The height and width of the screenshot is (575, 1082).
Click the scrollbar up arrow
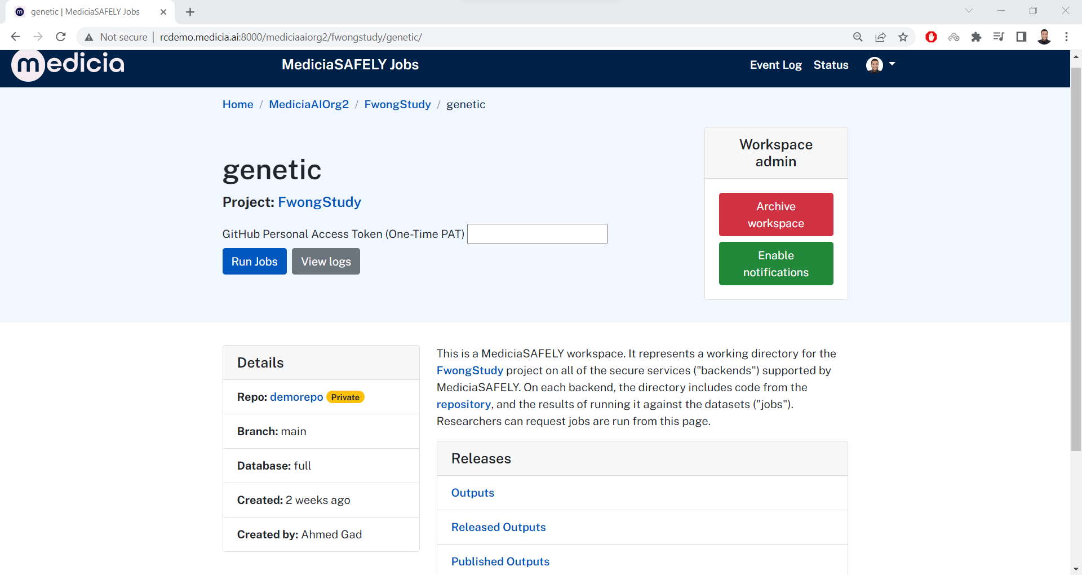point(1076,56)
